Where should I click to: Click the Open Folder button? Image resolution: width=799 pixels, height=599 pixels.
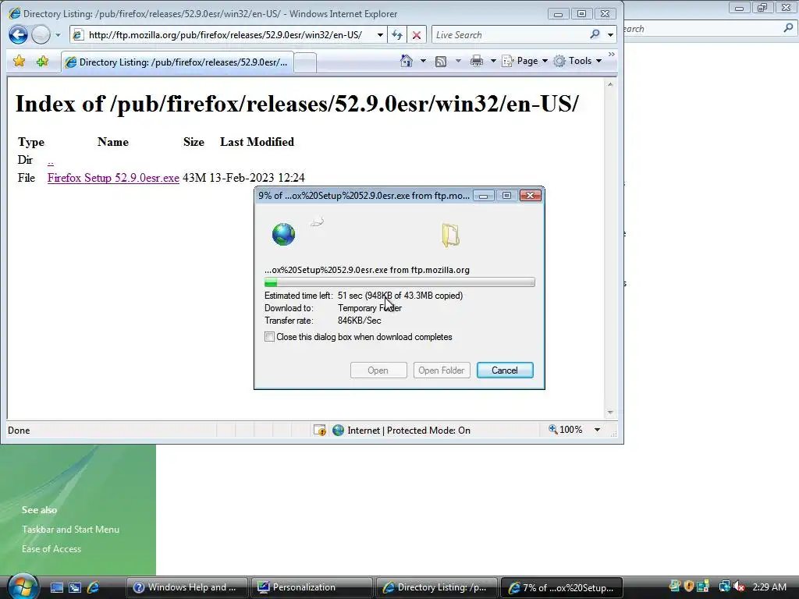(442, 370)
